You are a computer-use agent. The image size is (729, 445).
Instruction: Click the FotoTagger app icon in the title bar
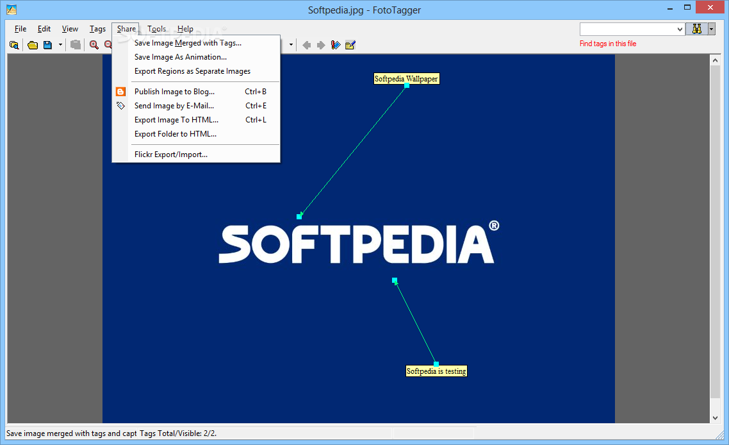point(12,10)
